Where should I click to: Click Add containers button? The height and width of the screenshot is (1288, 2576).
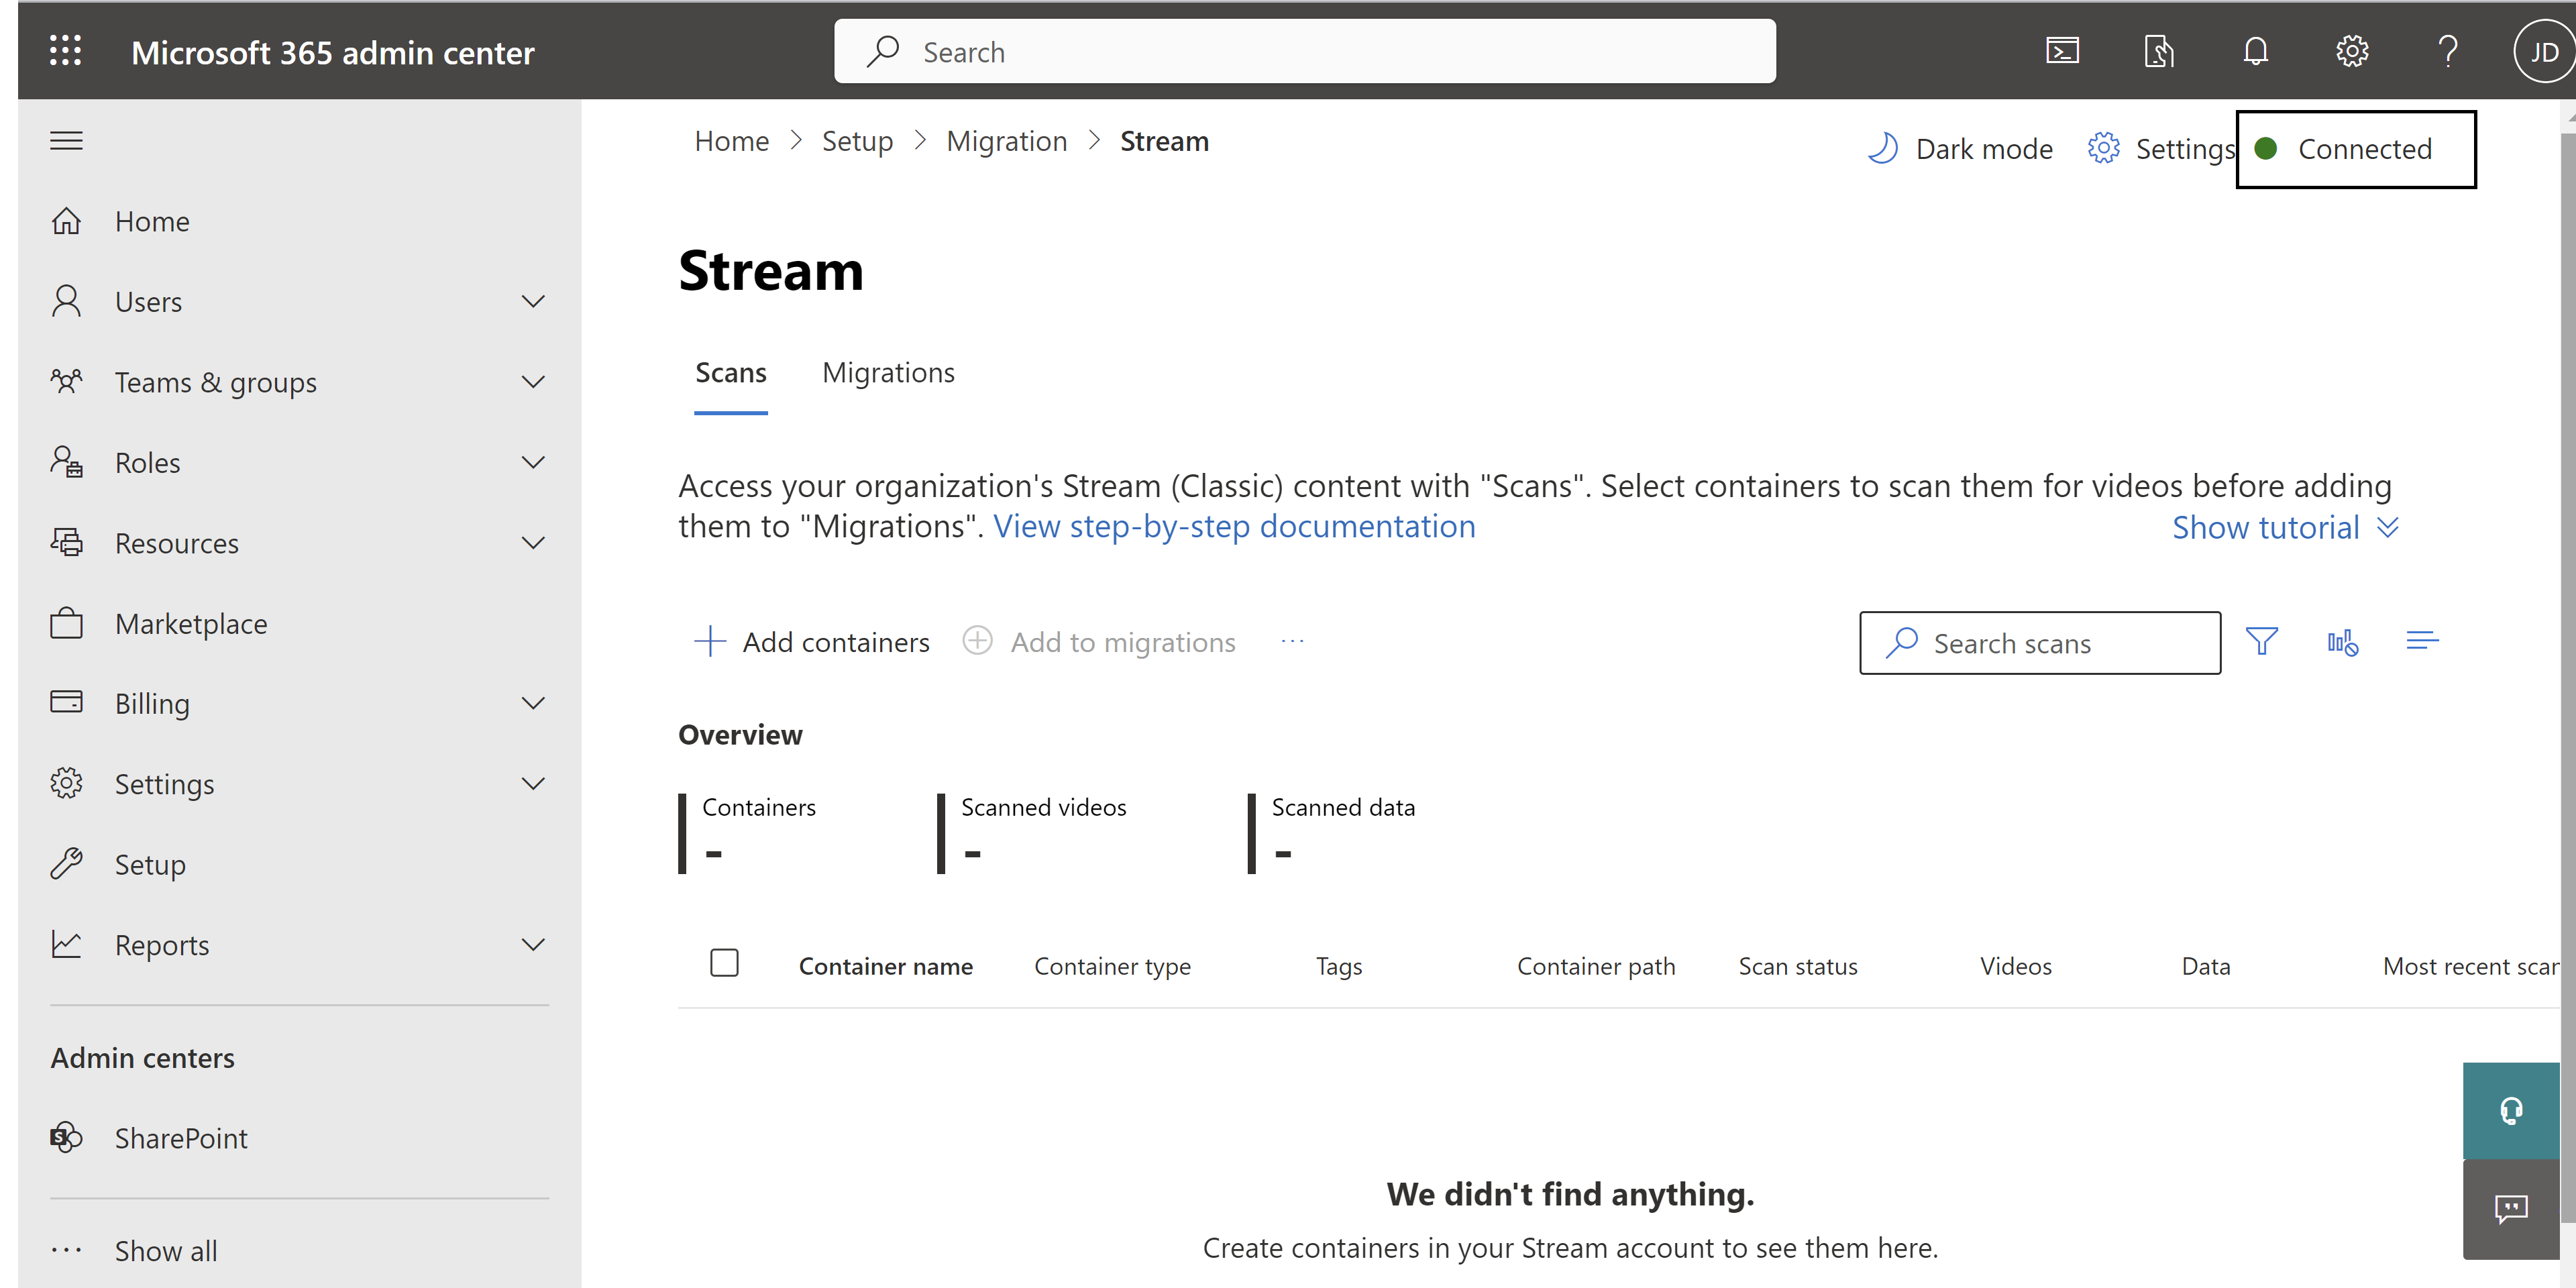pyautogui.click(x=815, y=641)
